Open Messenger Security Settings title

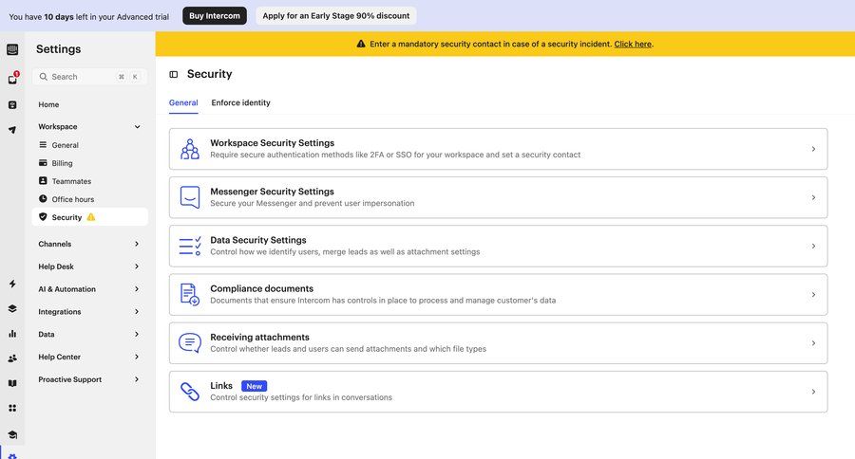(x=272, y=192)
